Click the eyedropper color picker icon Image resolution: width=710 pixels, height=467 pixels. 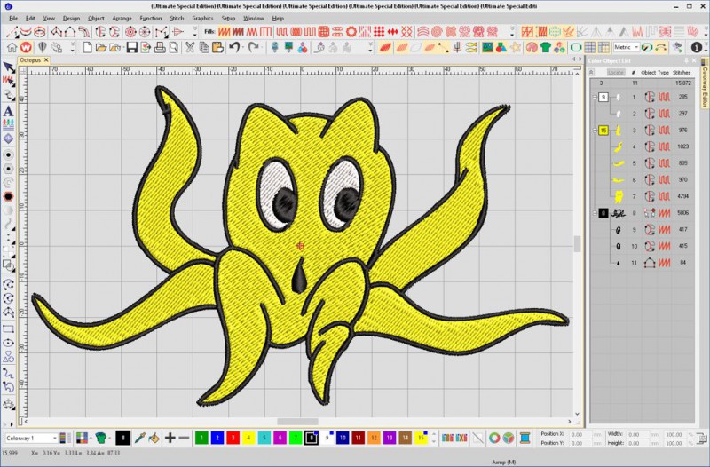tap(140, 438)
